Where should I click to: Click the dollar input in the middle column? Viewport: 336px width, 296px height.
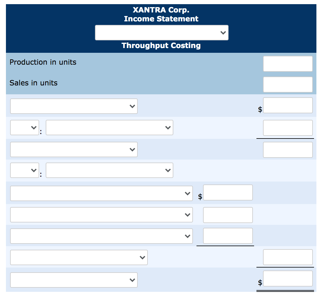pos(228,192)
